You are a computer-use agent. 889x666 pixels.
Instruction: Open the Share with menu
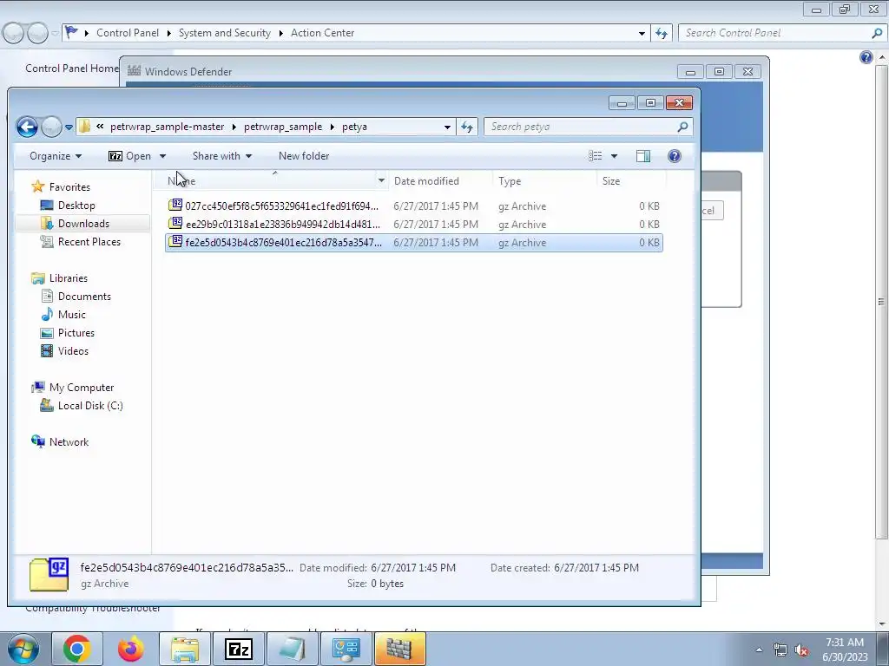pos(221,156)
